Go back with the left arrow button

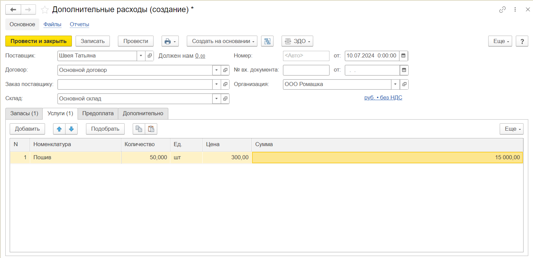tap(13, 9)
